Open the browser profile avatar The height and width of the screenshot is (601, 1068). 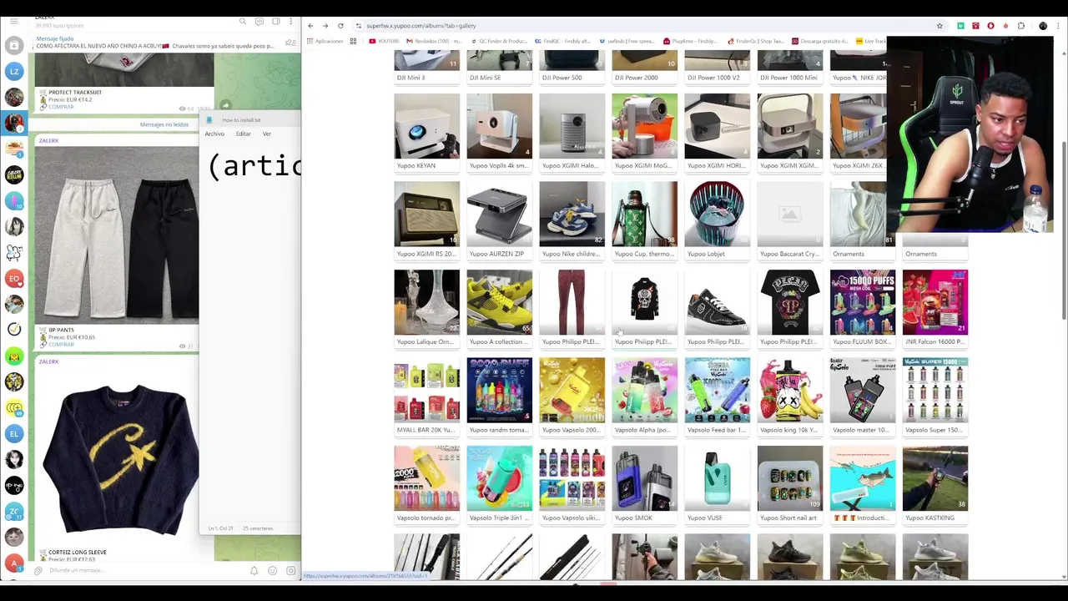tap(1043, 26)
